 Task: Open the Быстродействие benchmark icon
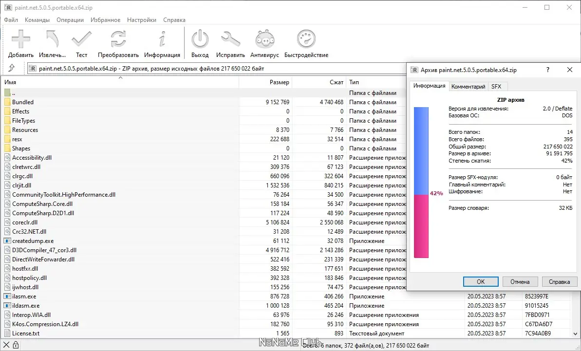[x=306, y=39]
